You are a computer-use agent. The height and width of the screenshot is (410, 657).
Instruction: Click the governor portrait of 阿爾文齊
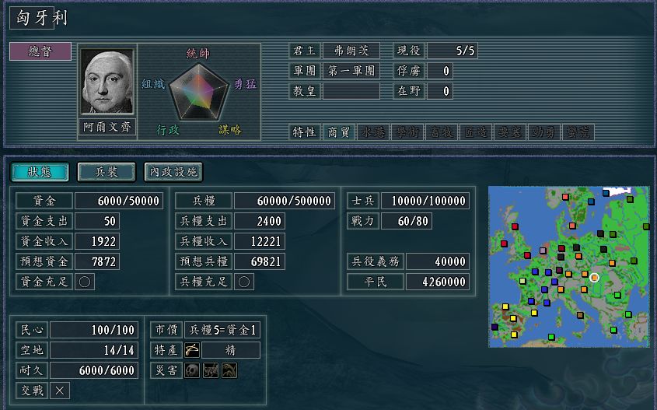pos(107,82)
